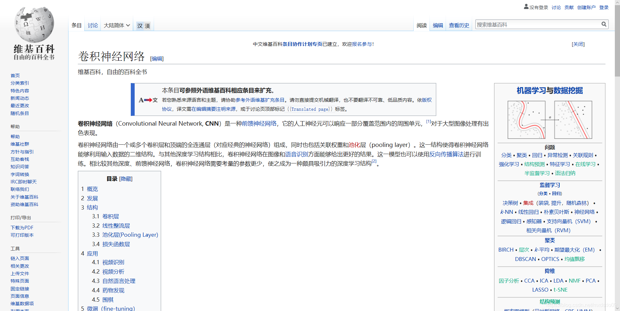Click 决策树 in the infobox
Viewport: 620px width, 311px height.
pyautogui.click(x=510, y=203)
